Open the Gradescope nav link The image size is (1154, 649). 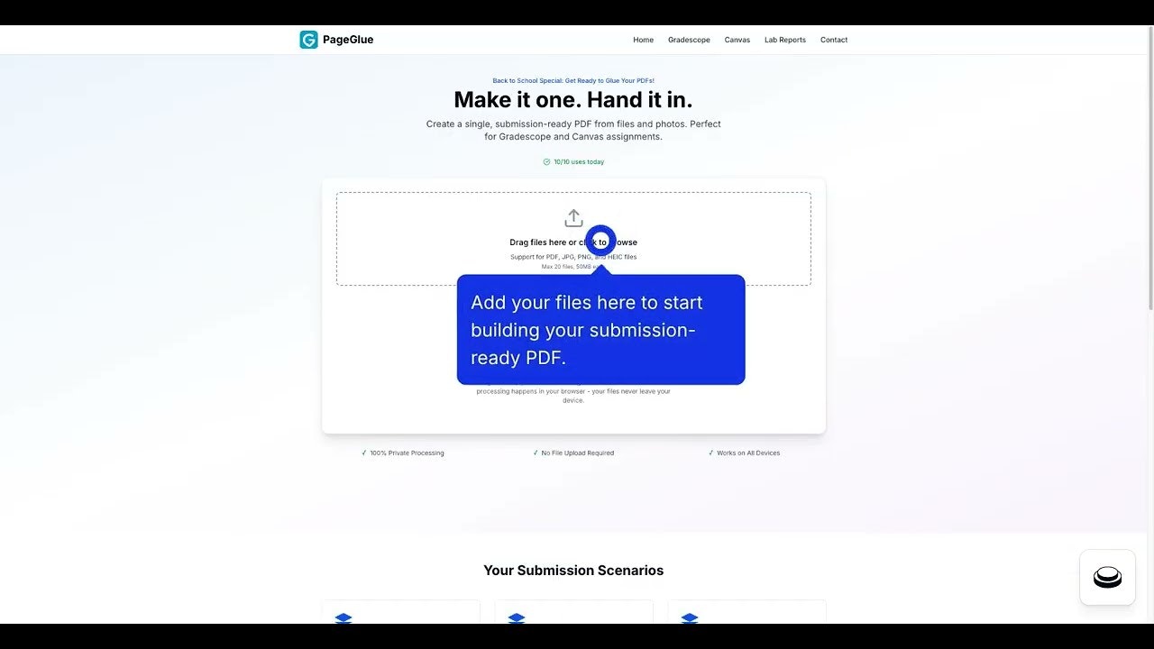coord(689,40)
